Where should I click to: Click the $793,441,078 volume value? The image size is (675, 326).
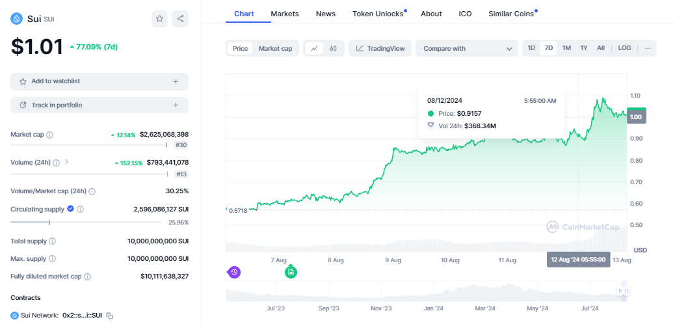[x=168, y=163]
